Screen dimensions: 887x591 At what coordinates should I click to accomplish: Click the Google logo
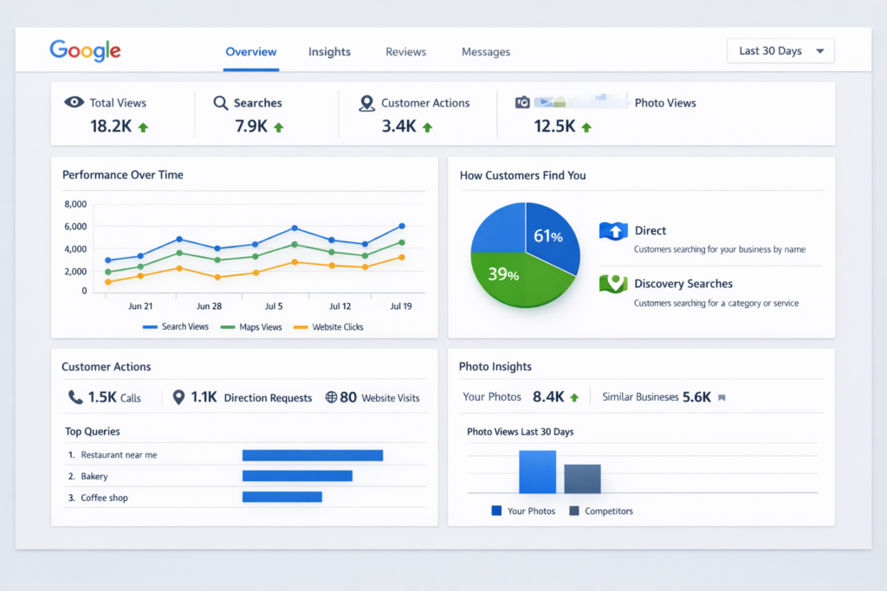pyautogui.click(x=85, y=50)
